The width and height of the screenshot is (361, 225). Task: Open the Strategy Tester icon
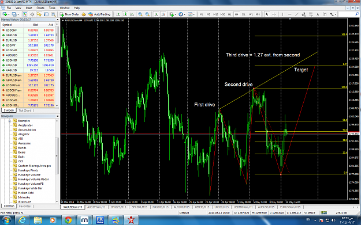53,14
